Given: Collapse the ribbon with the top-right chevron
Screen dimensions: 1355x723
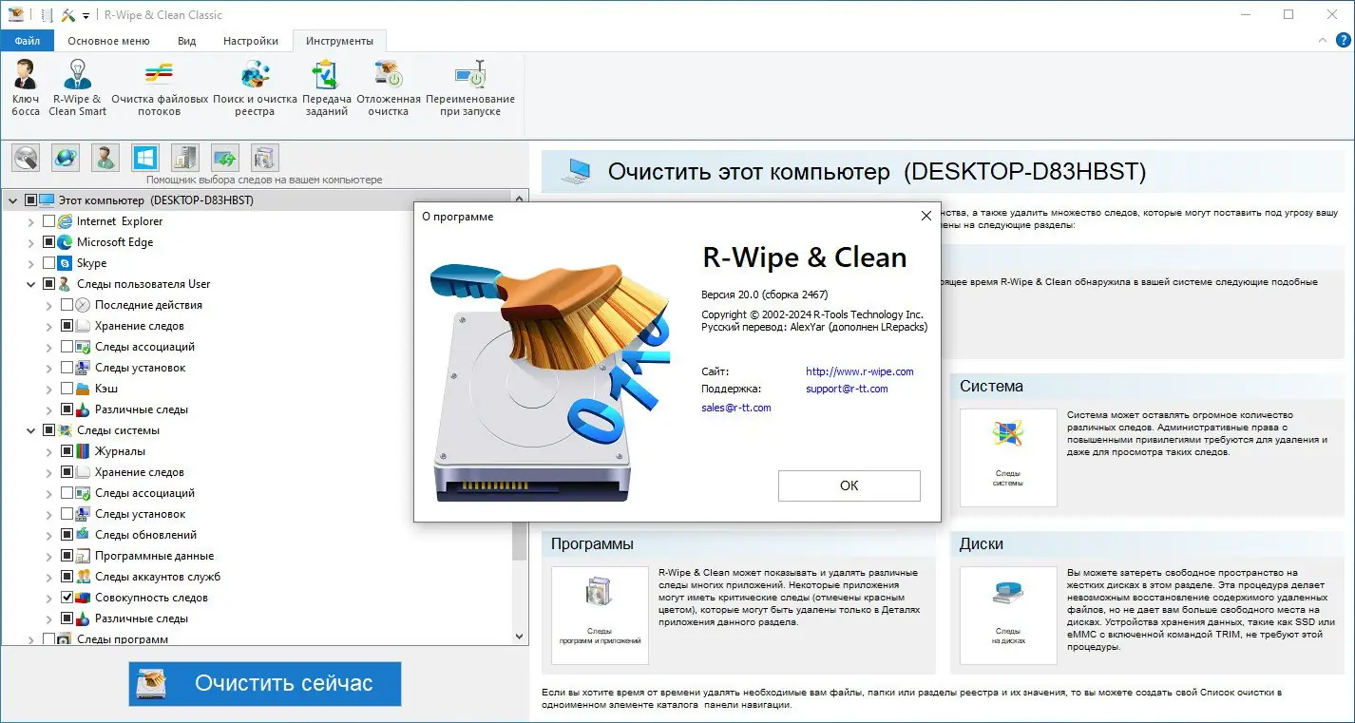Looking at the screenshot, I should [x=1323, y=41].
